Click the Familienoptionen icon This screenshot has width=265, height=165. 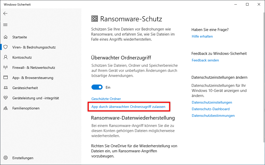[x=6, y=108]
